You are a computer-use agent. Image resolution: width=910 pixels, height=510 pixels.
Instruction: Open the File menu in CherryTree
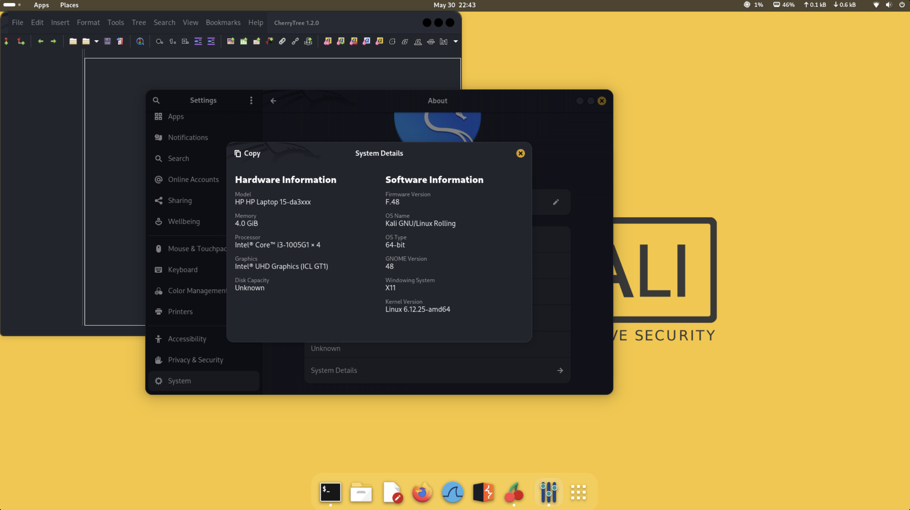click(x=17, y=22)
